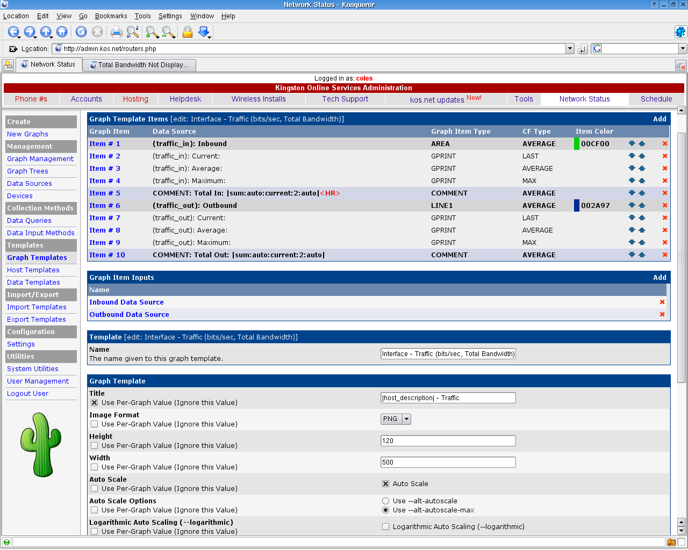This screenshot has width=688, height=550.
Task: Click the download arrow toolbar icon
Action: click(204, 32)
